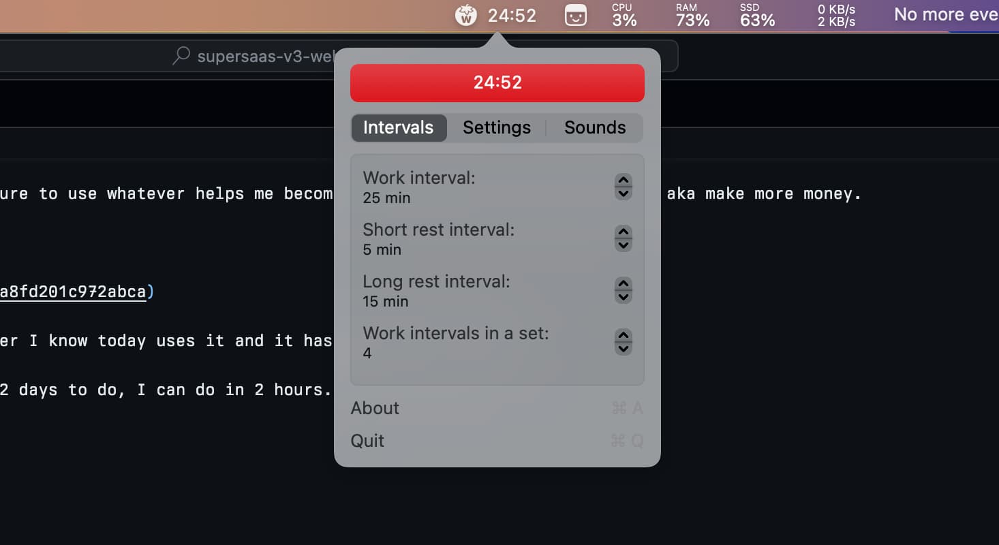This screenshot has width=999, height=545.
Task: Open the network speed KB/s indicator
Action: (x=836, y=15)
